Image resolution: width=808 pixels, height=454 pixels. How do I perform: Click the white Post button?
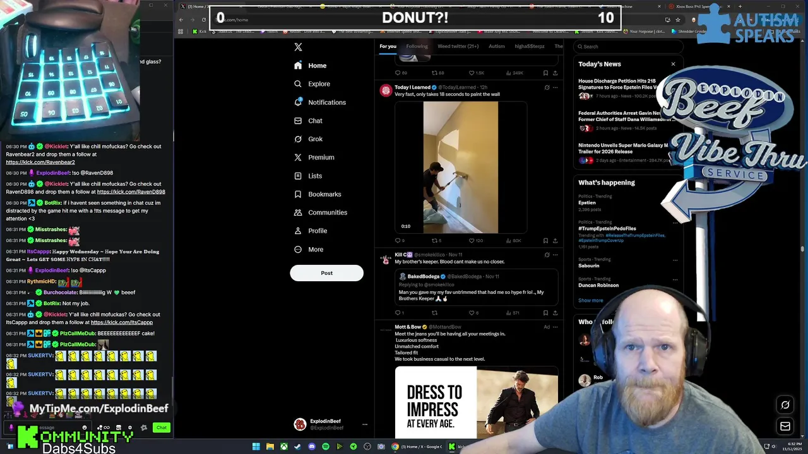pyautogui.click(x=326, y=273)
